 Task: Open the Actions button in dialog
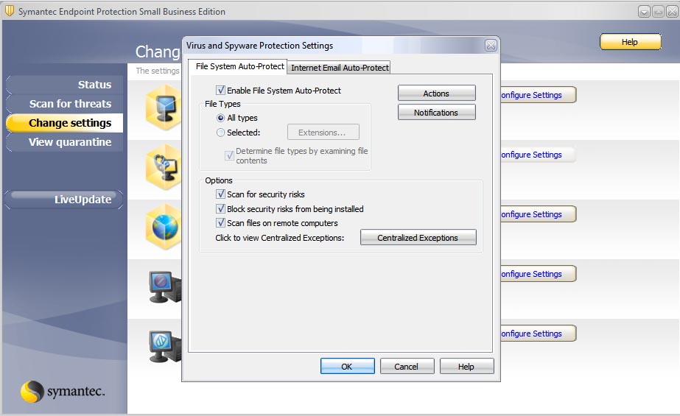click(436, 94)
